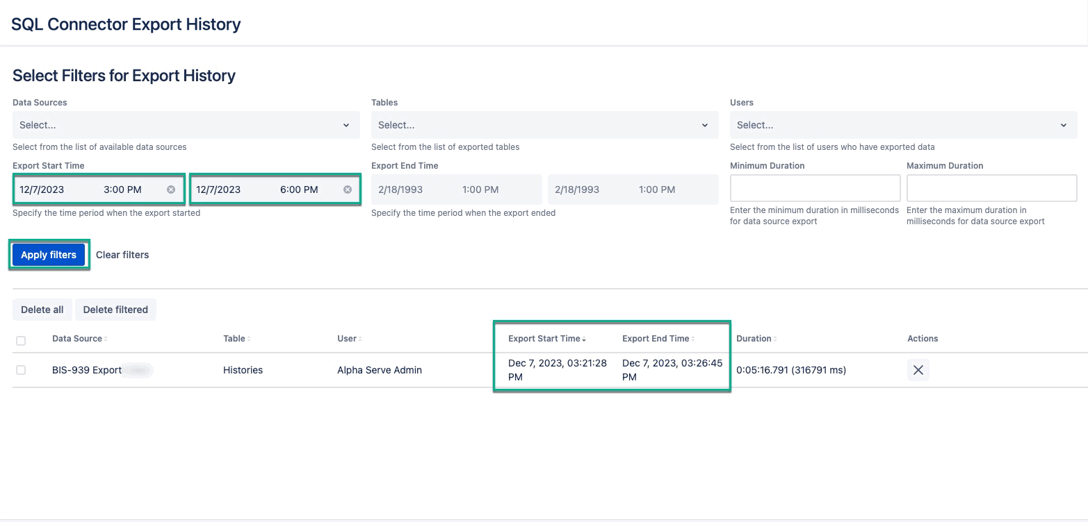Click the Clear filters link
Image resolution: width=1088 pixels, height=522 pixels.
[122, 254]
